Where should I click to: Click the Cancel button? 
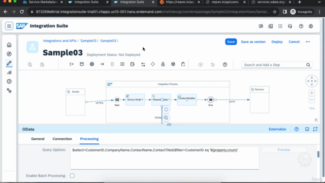294,42
